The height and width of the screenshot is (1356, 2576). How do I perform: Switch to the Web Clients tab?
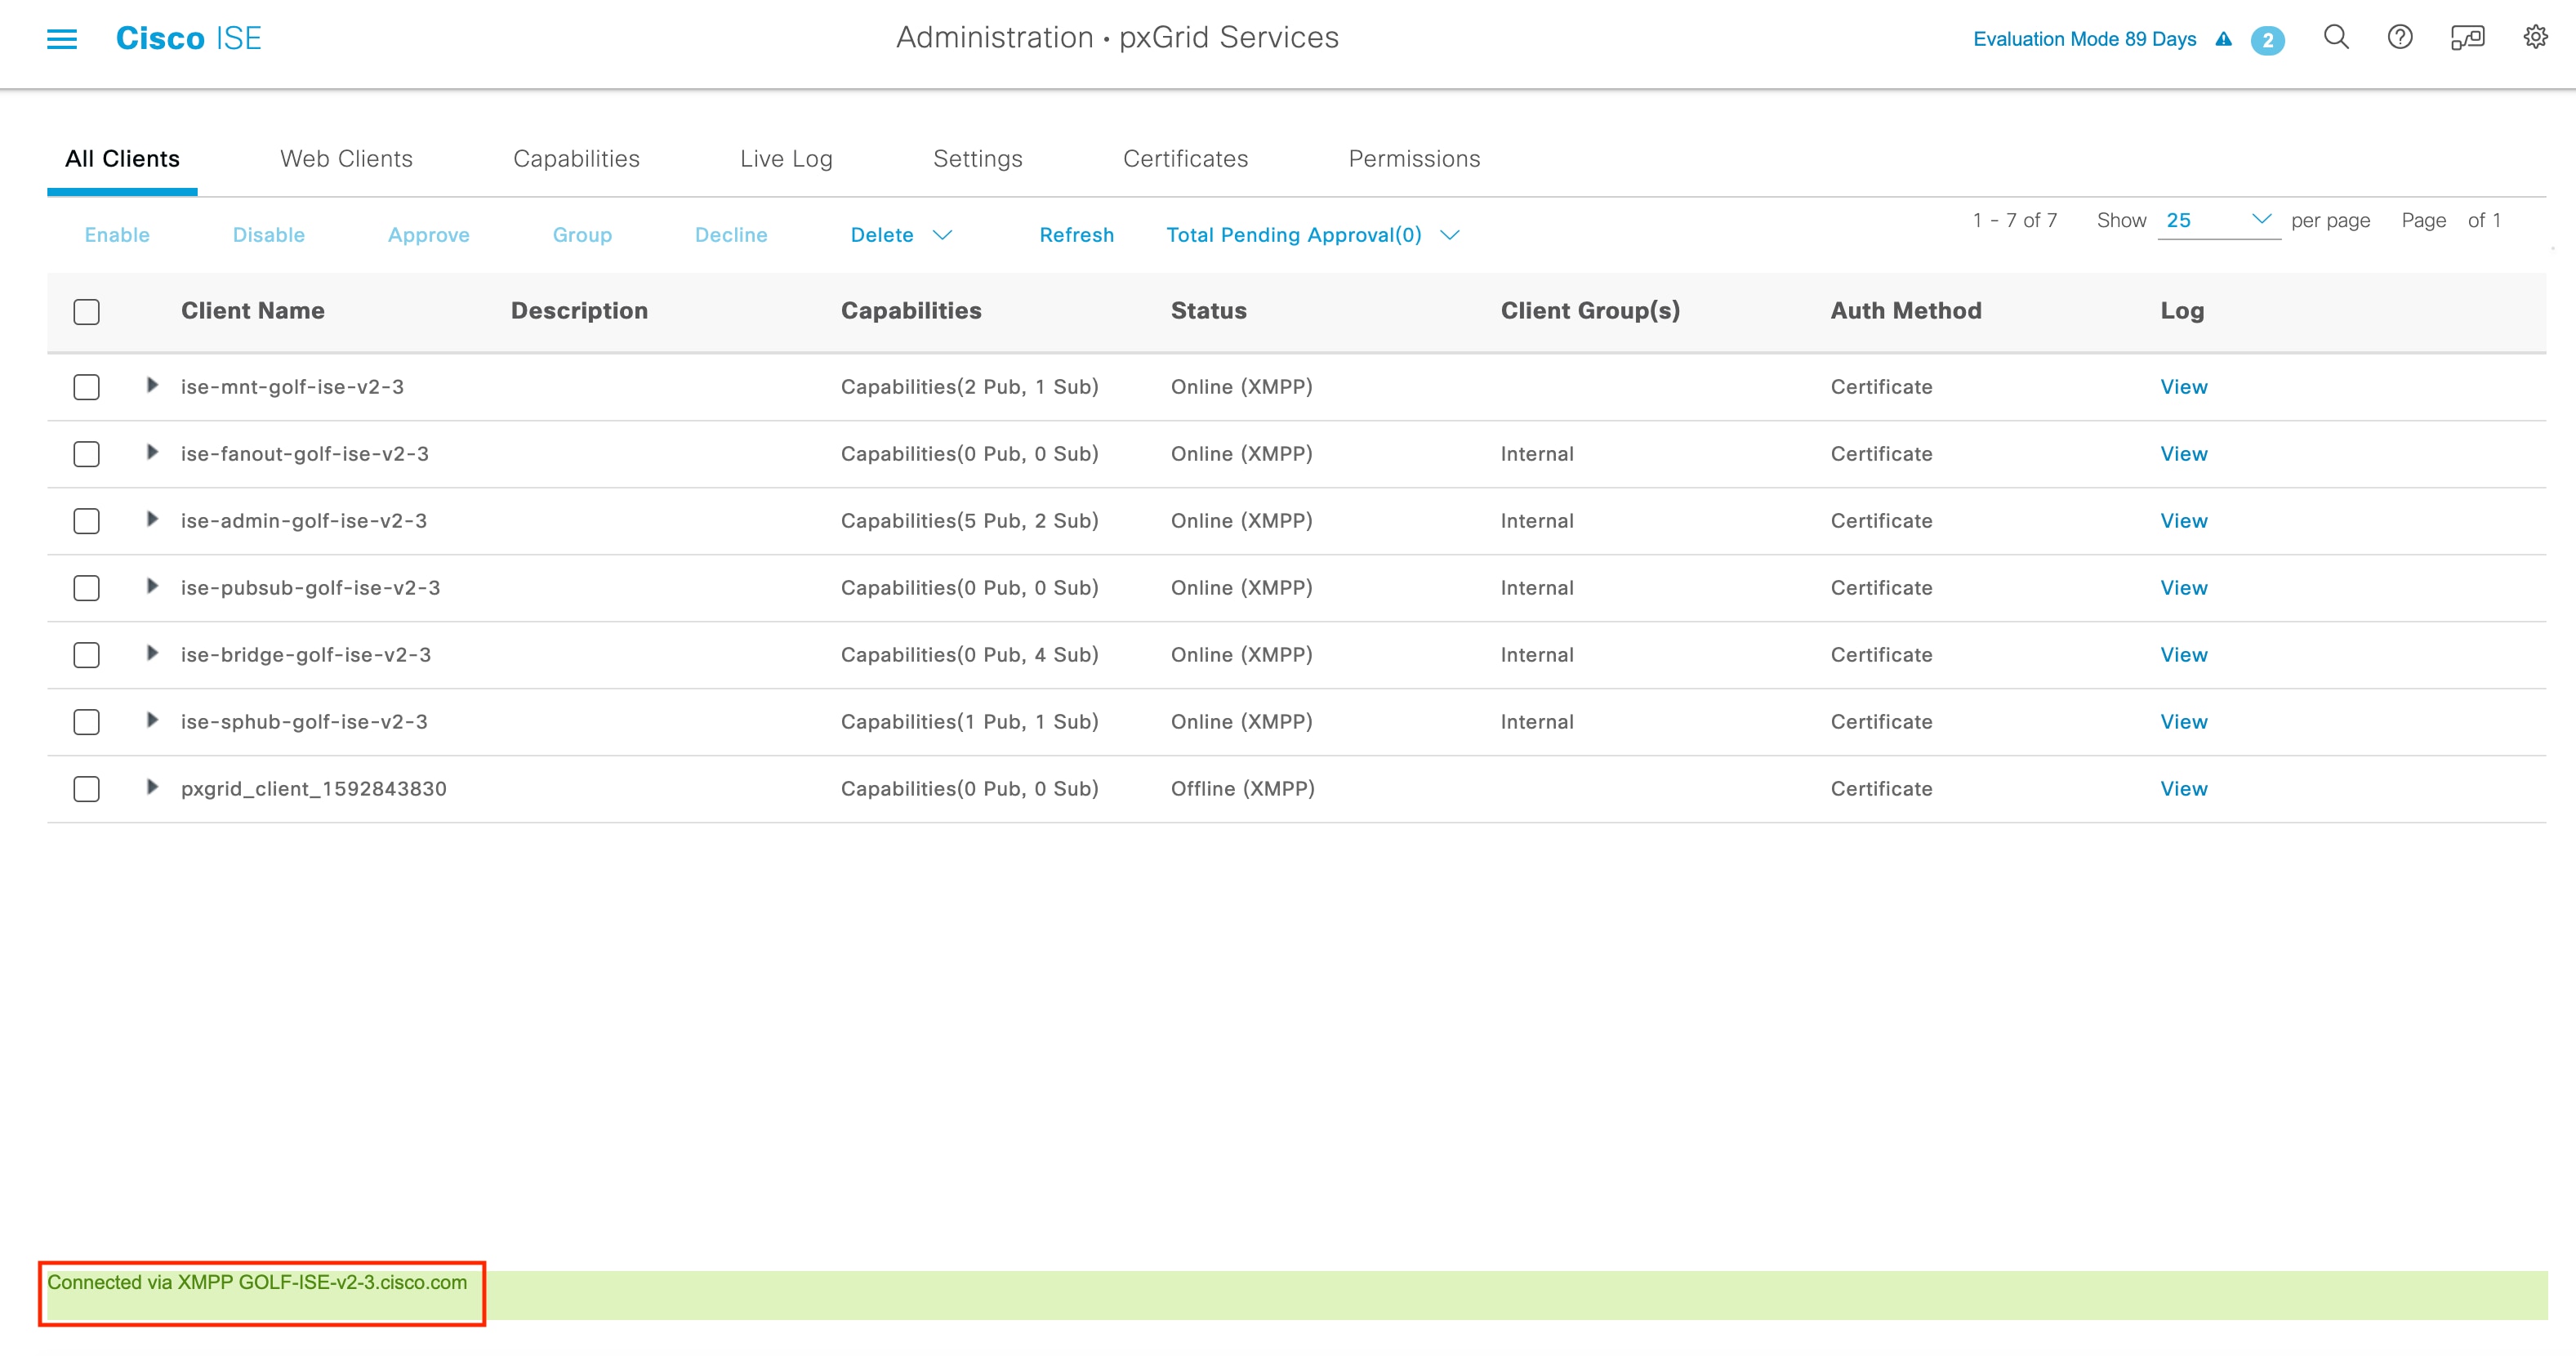click(346, 159)
